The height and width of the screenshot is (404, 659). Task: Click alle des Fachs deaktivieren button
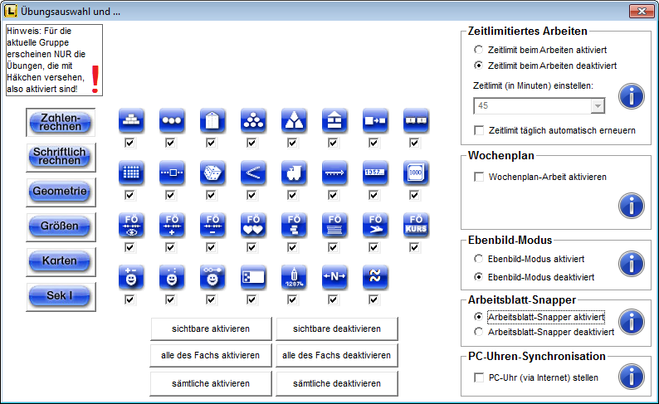pos(337,356)
